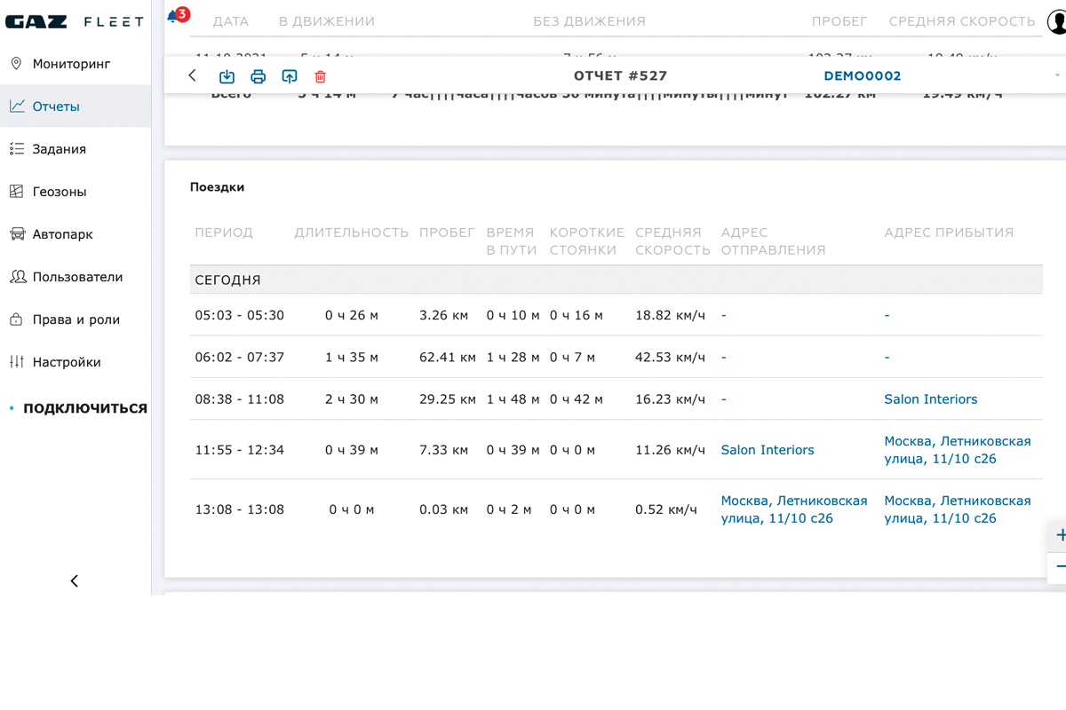The image size is (1066, 710).
Task: Open Salon Interiors departure address for 11:55 trip
Action: tap(768, 450)
